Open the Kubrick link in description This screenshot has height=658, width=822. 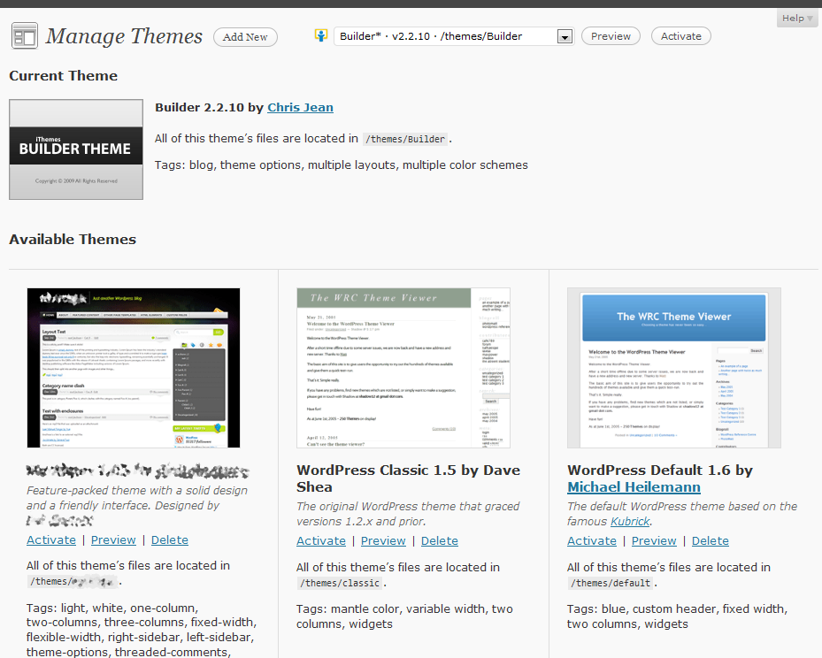630,522
